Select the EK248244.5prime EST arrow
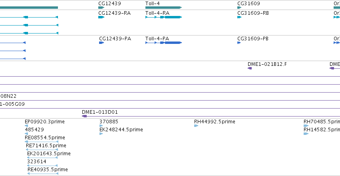 (101, 134)
